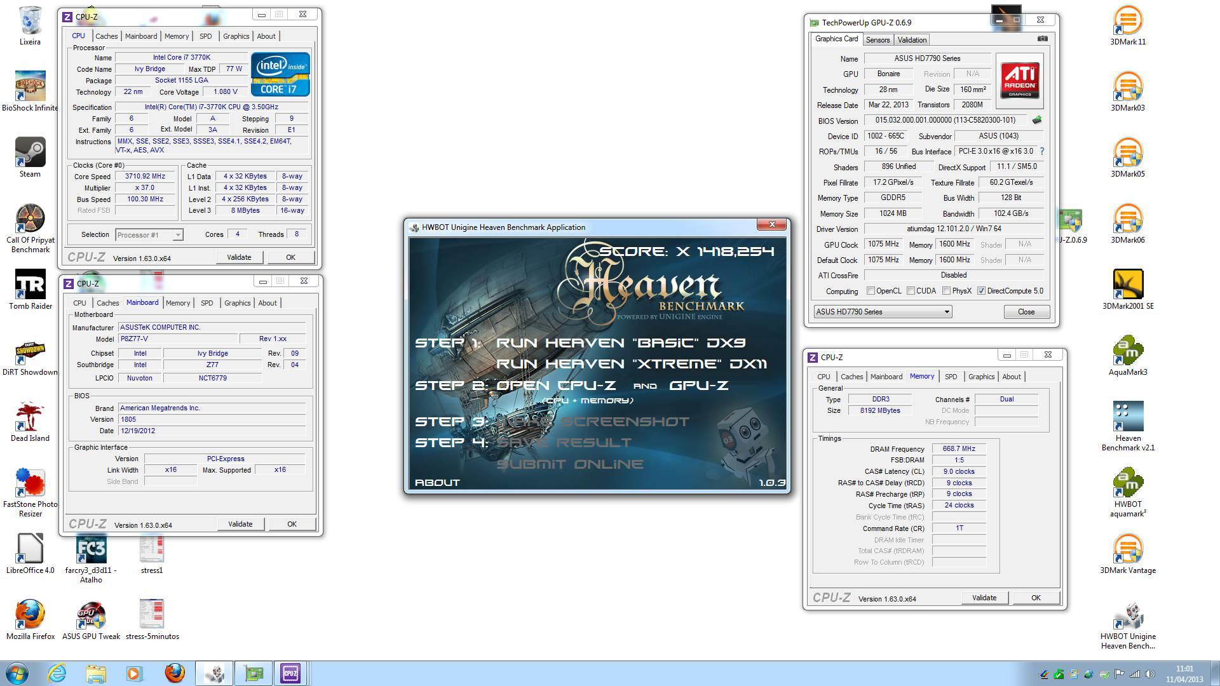Launch Dead Island shortcut
Screen dimensions: 1220x686
[x=30, y=422]
